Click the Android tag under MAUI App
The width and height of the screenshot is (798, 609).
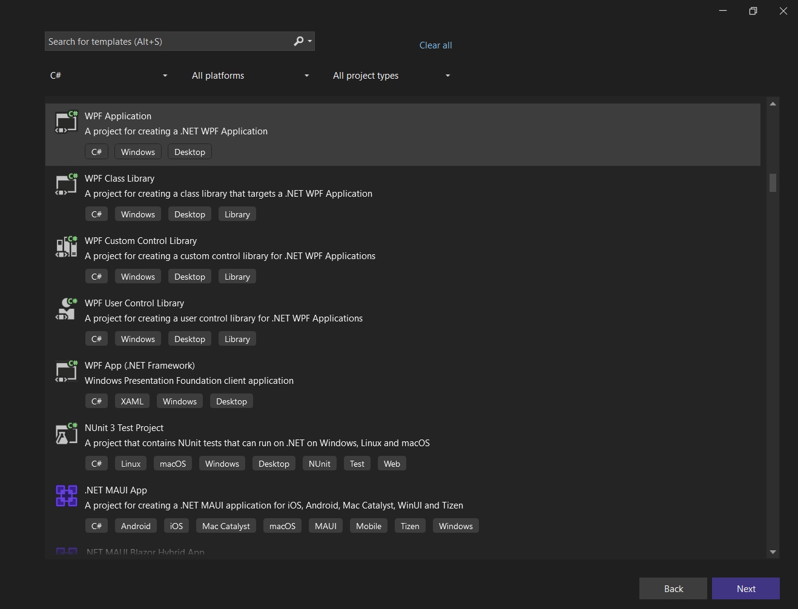pos(136,526)
